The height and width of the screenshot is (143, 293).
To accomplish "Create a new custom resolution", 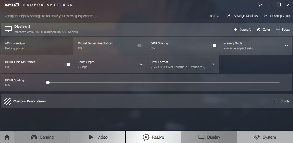I will coord(282,101).
